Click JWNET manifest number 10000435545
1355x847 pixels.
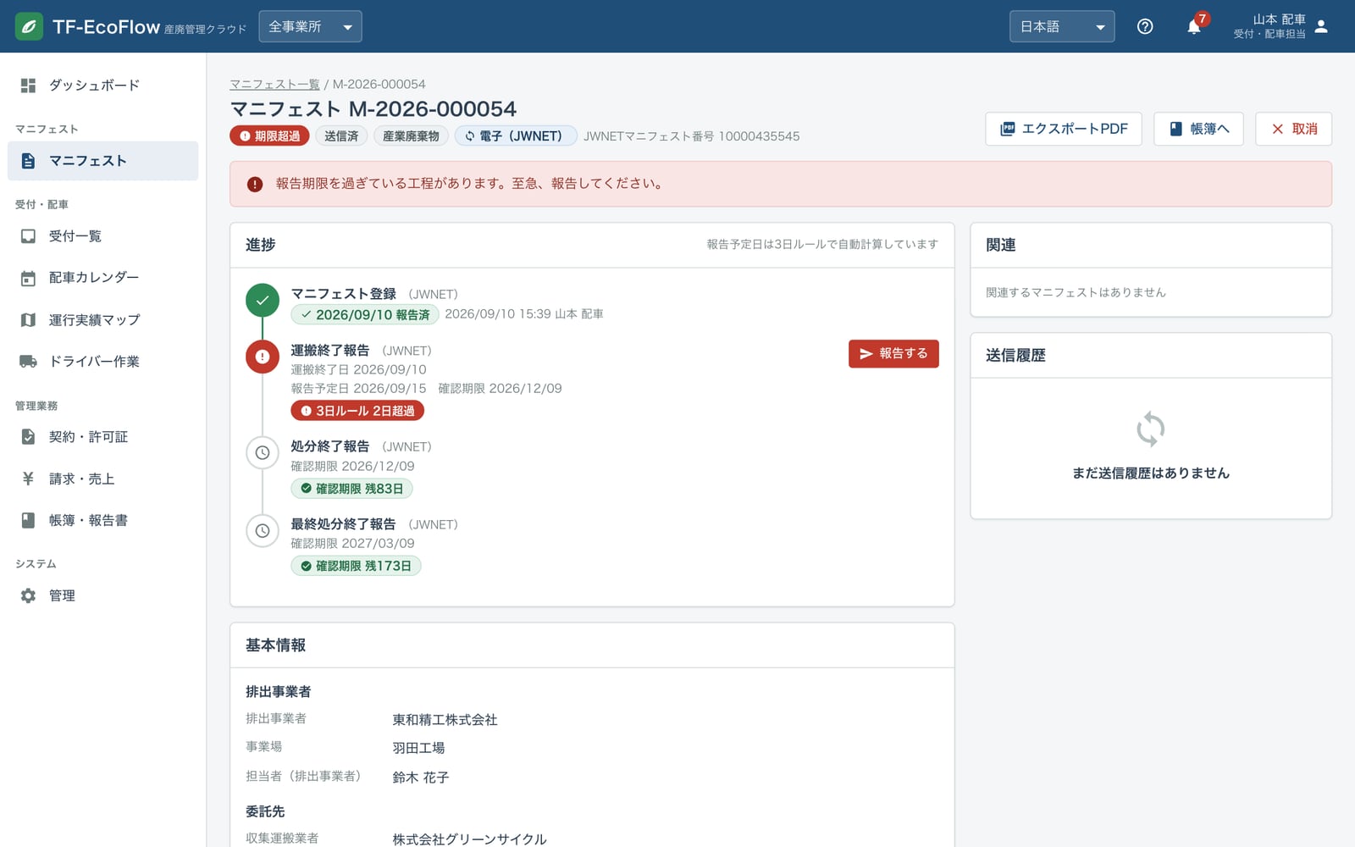tap(759, 136)
